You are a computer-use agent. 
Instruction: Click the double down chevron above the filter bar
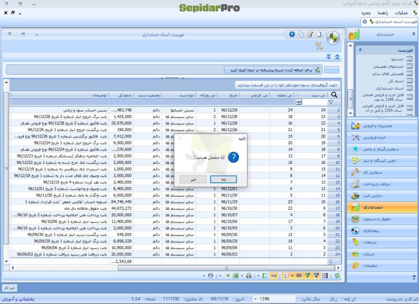pos(328,57)
